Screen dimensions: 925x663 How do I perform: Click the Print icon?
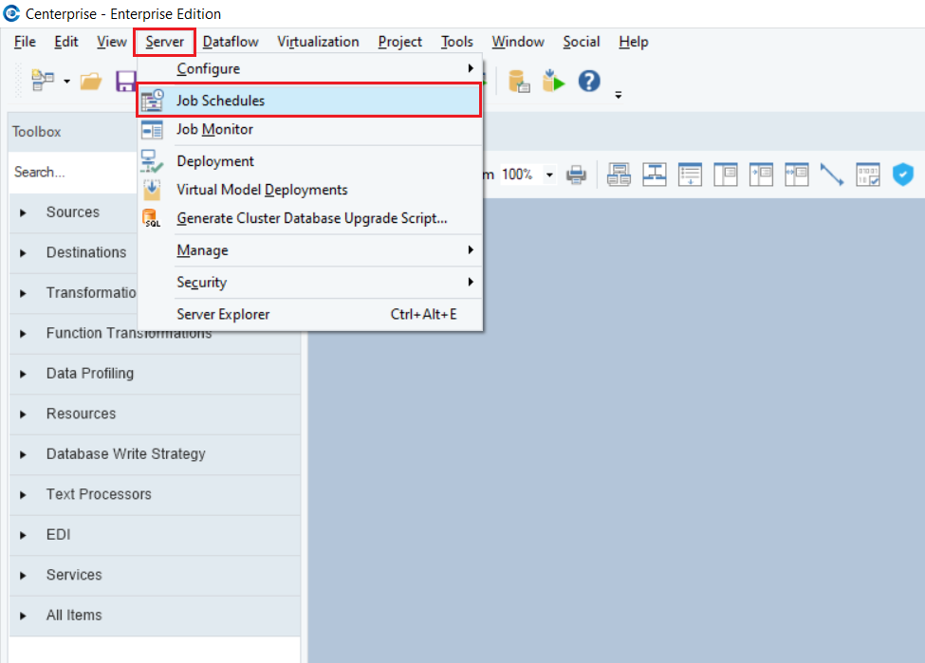click(x=576, y=175)
